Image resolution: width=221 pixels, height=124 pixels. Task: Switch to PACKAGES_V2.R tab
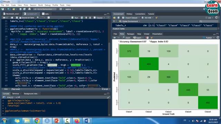click(x=12, y=14)
